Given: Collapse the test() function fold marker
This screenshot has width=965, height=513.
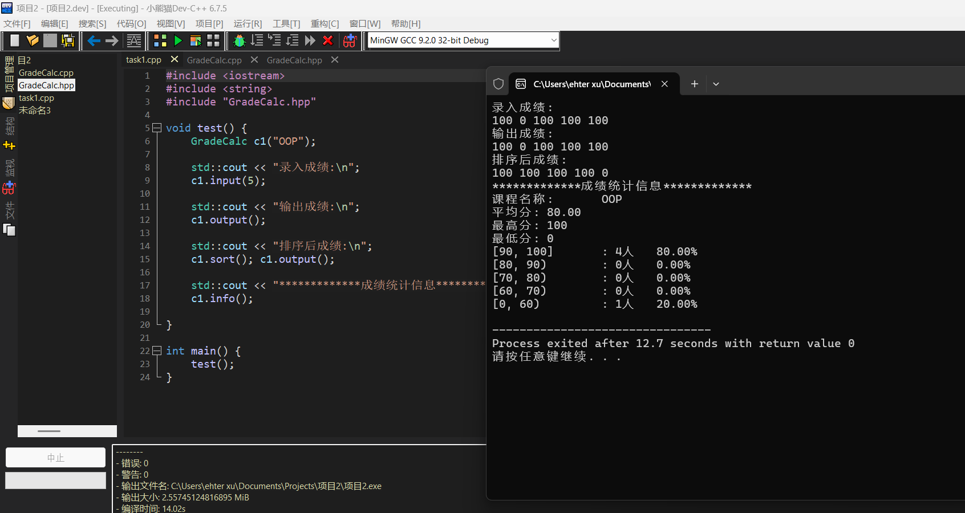Looking at the screenshot, I should point(157,128).
